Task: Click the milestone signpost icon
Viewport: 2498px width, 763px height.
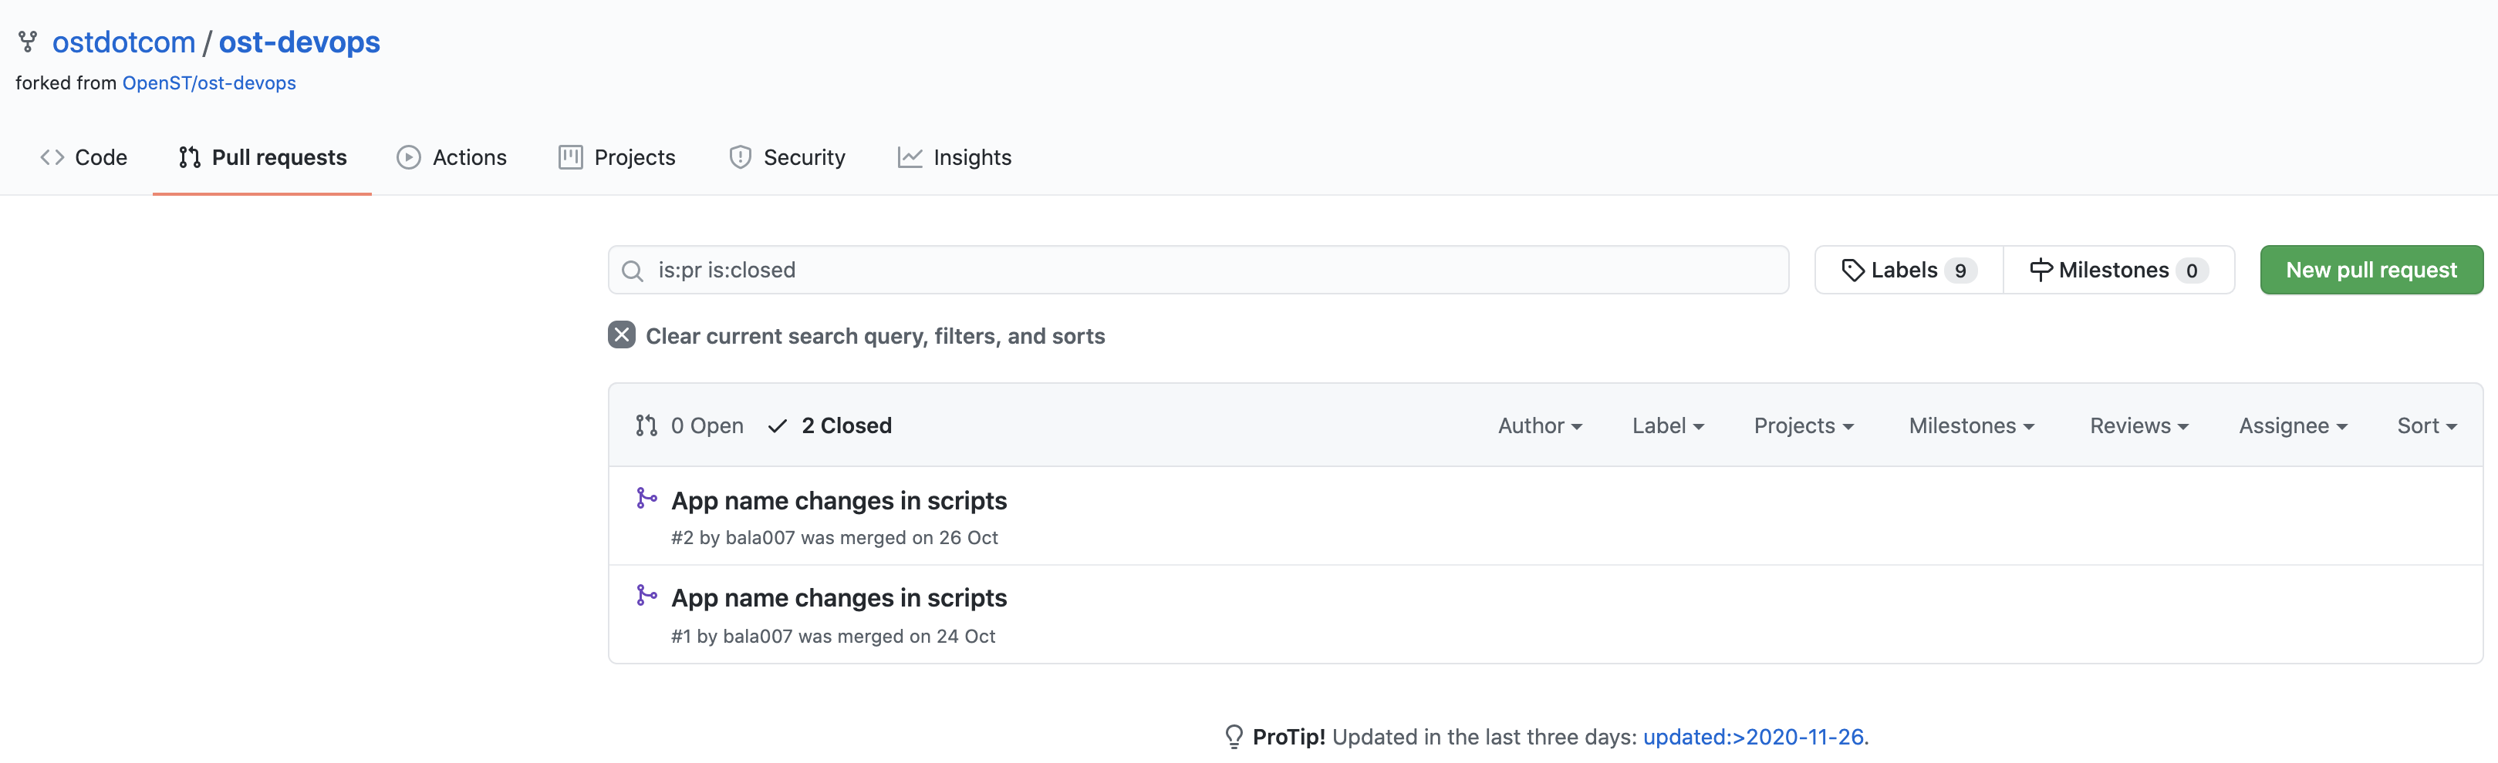Action: (2041, 271)
